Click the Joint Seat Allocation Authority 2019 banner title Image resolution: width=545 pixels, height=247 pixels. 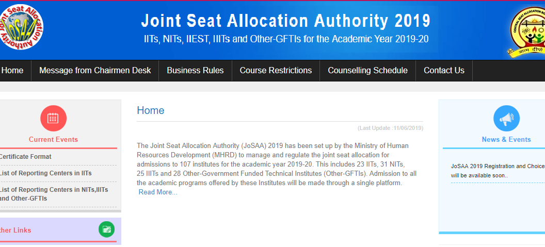coord(285,21)
